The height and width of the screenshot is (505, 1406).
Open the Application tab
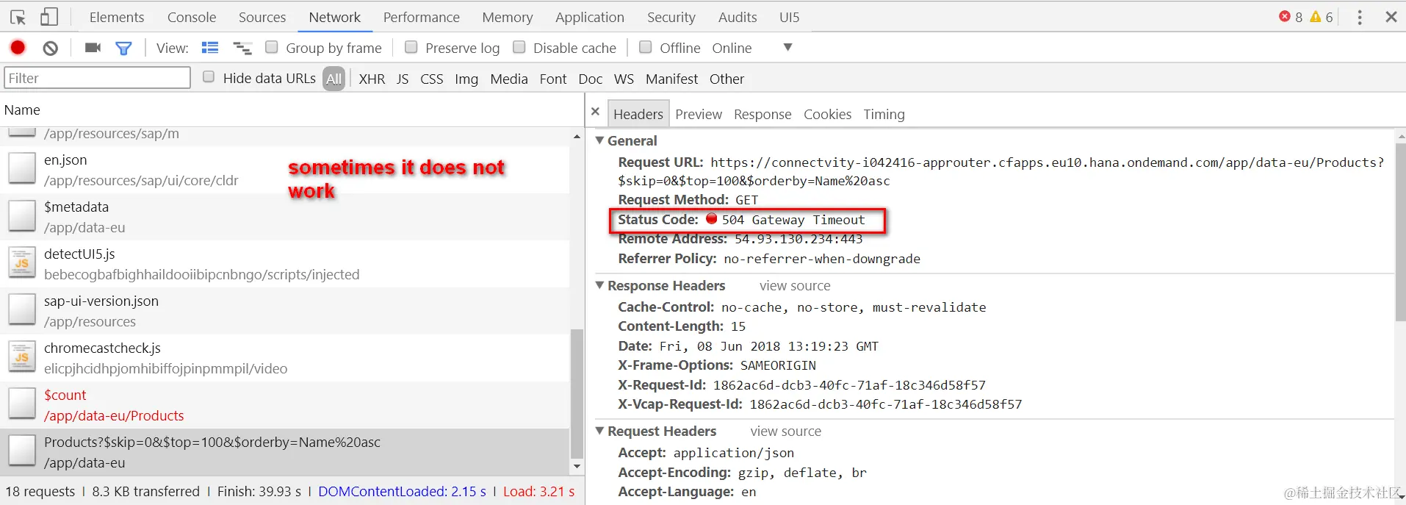click(590, 17)
